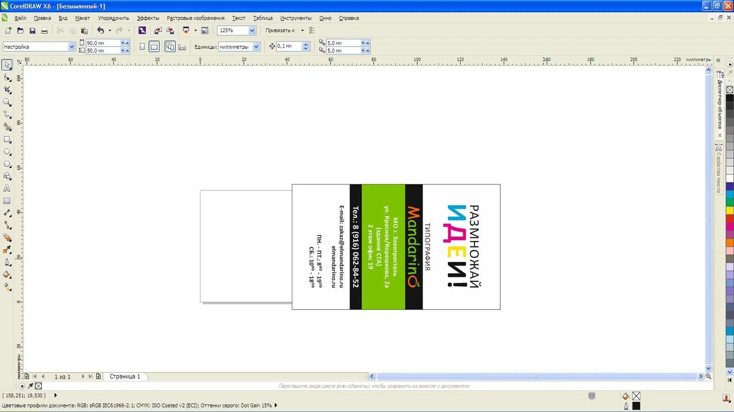
Task: Collapse the docker panel with double chevron
Action: click(x=718, y=60)
